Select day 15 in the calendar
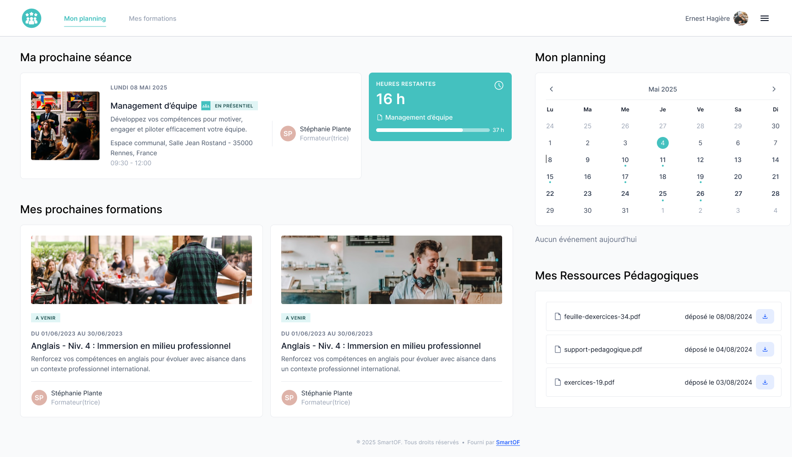 (550, 177)
